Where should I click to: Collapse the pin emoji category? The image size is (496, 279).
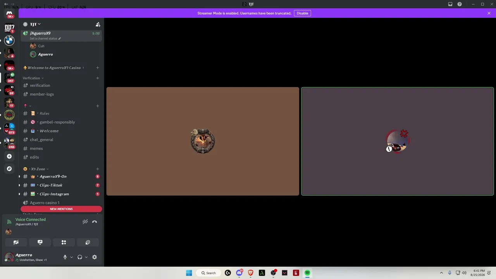point(28,106)
